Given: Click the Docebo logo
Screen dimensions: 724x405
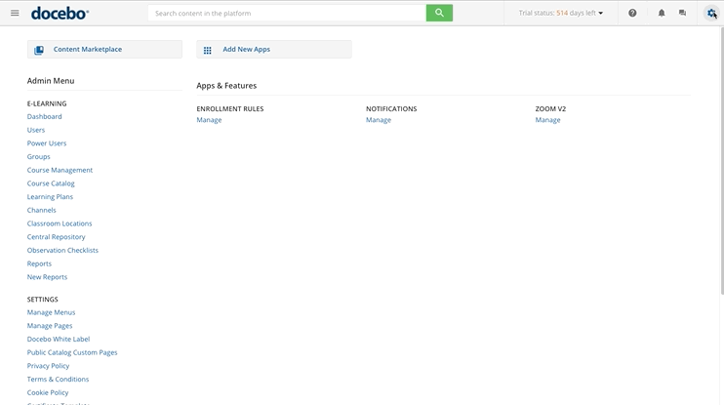Looking at the screenshot, I should coord(60,13).
